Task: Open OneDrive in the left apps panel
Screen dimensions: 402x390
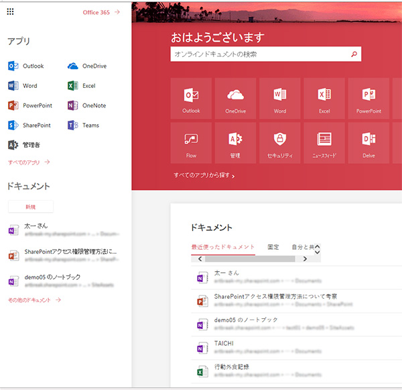Action: (x=87, y=66)
